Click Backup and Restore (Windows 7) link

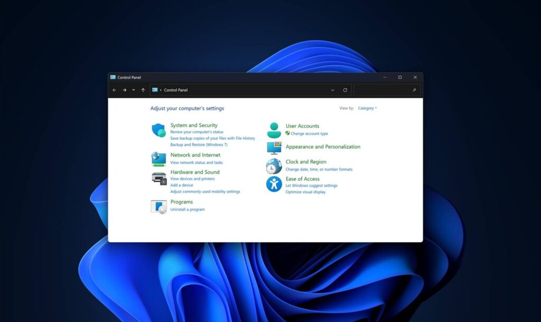pos(199,144)
